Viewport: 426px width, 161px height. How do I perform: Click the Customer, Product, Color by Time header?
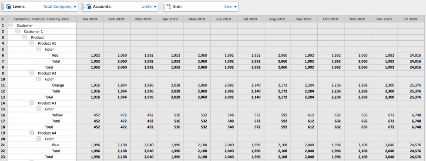pos(42,19)
